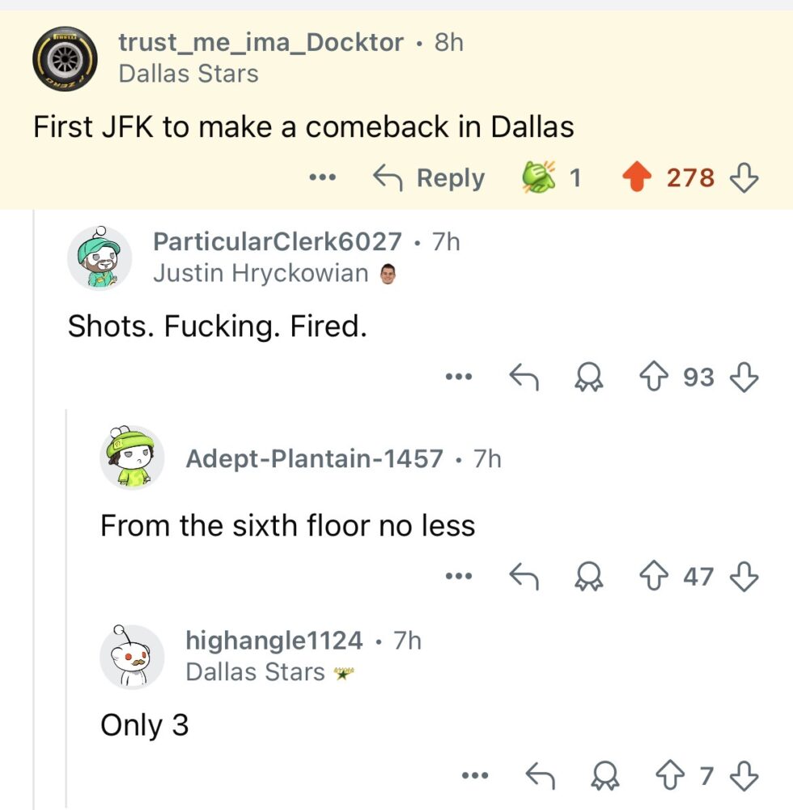Upvote highangle1124's Only 3 comment
Image resolution: width=793 pixels, height=810 pixels.
pos(670,775)
